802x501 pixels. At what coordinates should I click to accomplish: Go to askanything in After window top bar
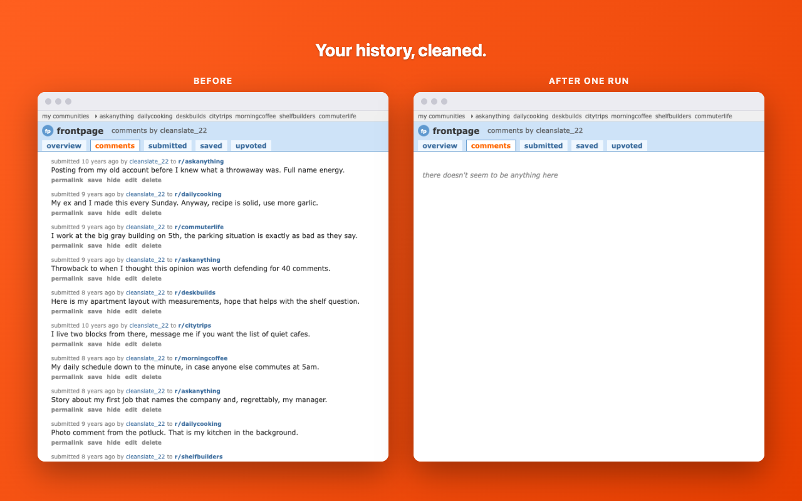click(x=492, y=116)
